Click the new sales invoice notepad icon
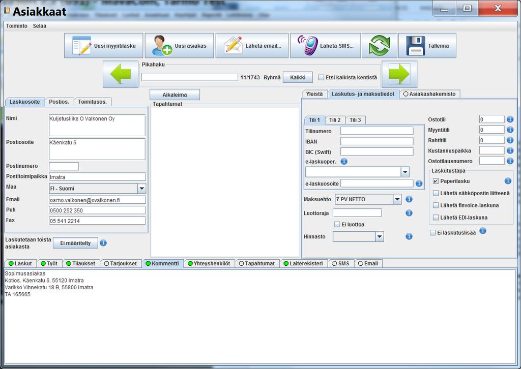 click(x=81, y=45)
